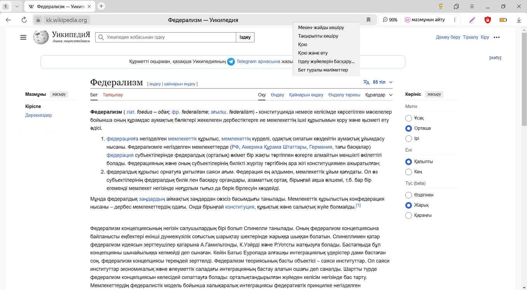Expand the tab list chevron

17,7
